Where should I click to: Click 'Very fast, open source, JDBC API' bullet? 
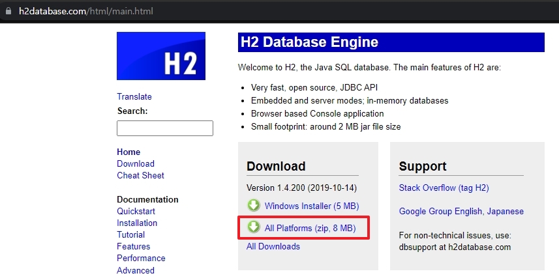(314, 88)
